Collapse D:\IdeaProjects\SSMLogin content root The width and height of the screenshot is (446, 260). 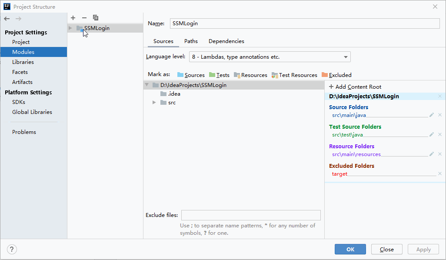pos(147,85)
